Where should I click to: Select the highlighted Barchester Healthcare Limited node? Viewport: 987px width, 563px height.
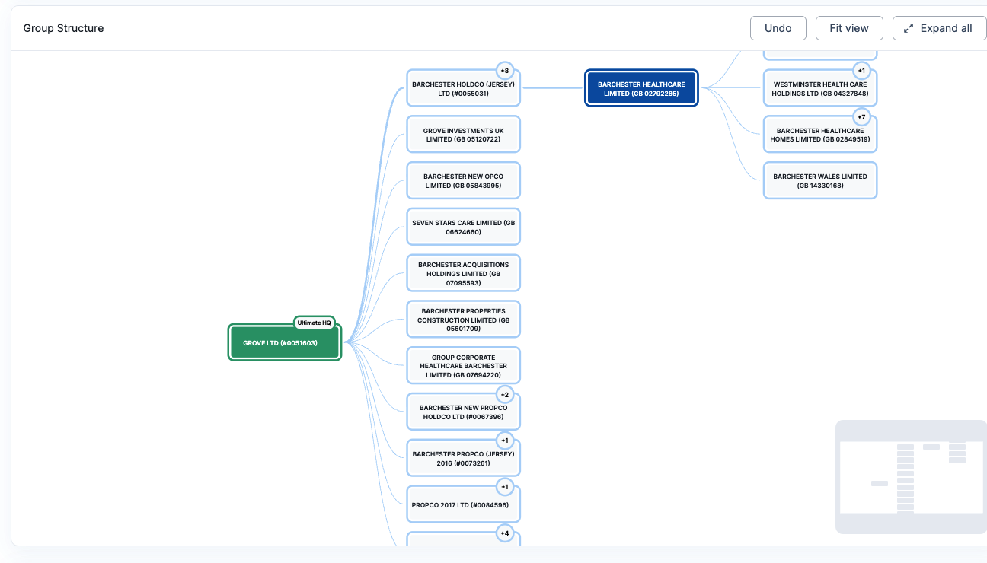point(641,89)
